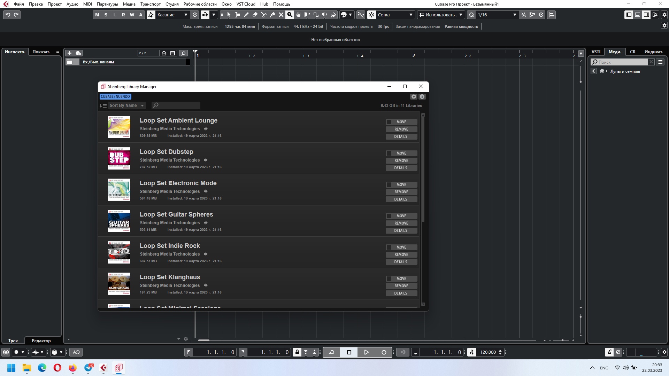Tick the Move checkbox for Loop Set Dubstep
This screenshot has width=669, height=376.
click(x=389, y=153)
